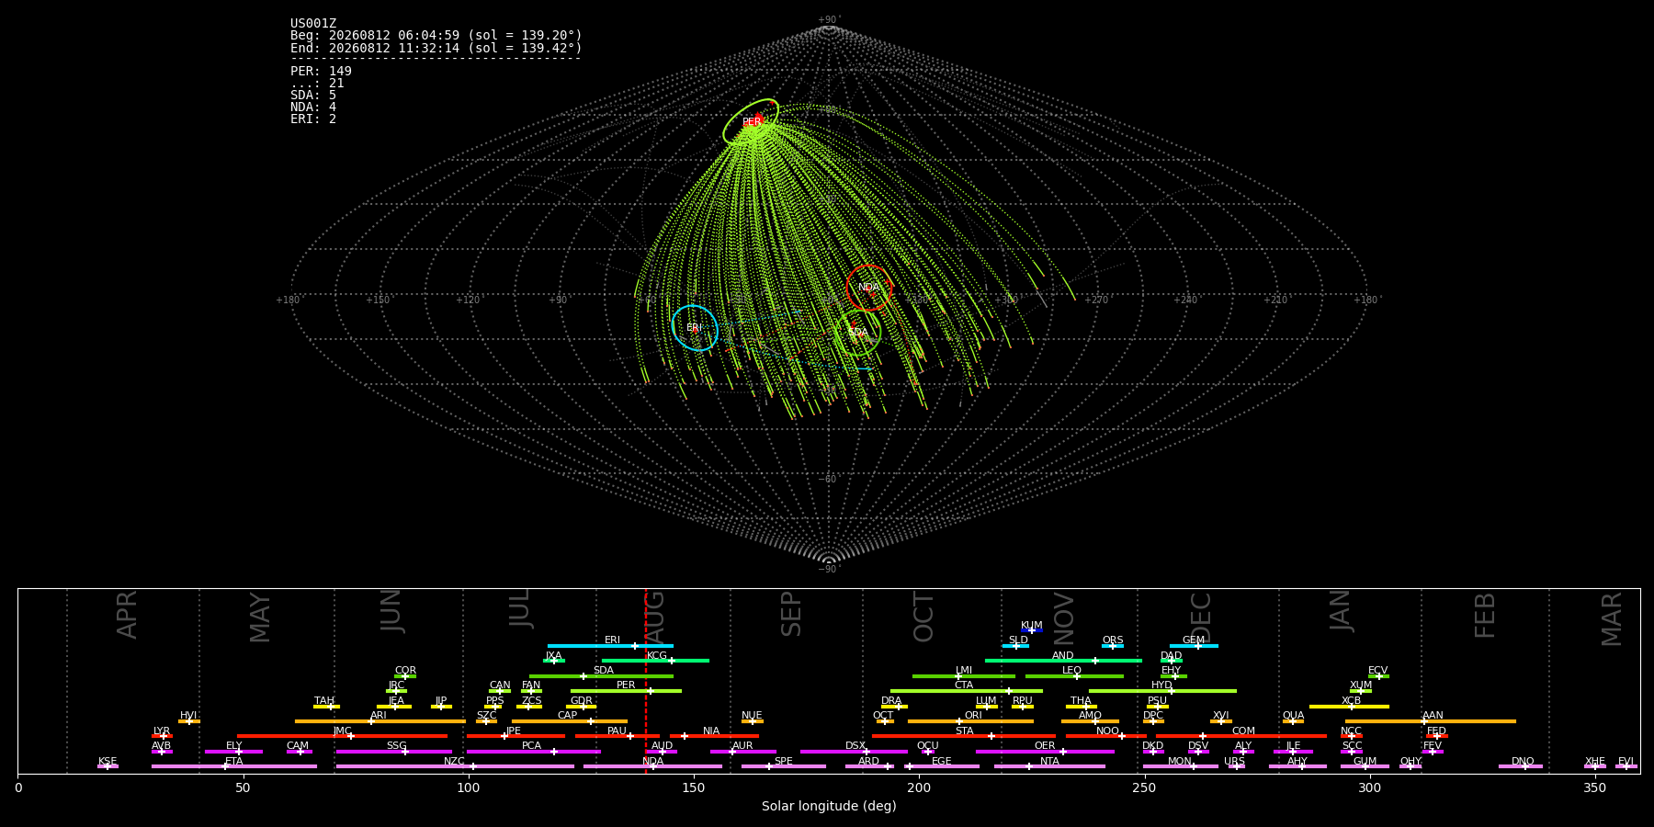
Task: Click the yellow XCB activity bar
Action: click(x=1349, y=707)
